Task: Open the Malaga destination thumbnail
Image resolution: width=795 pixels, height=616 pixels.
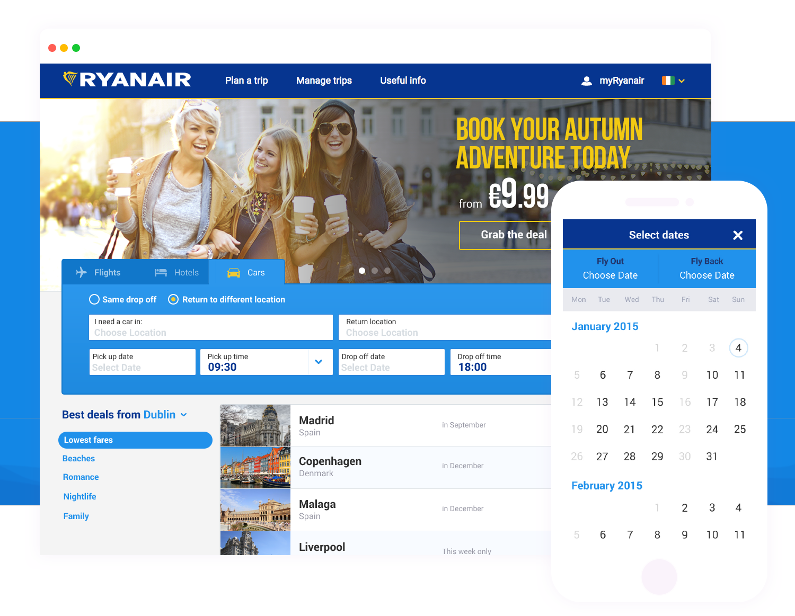Action: pos(255,510)
